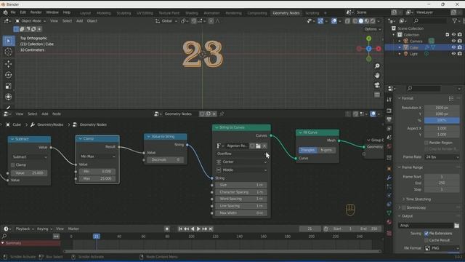Screen dimensions: 465x262
Task: Toggle Clamp checkbox in Subtract node
Action: tap(13, 165)
